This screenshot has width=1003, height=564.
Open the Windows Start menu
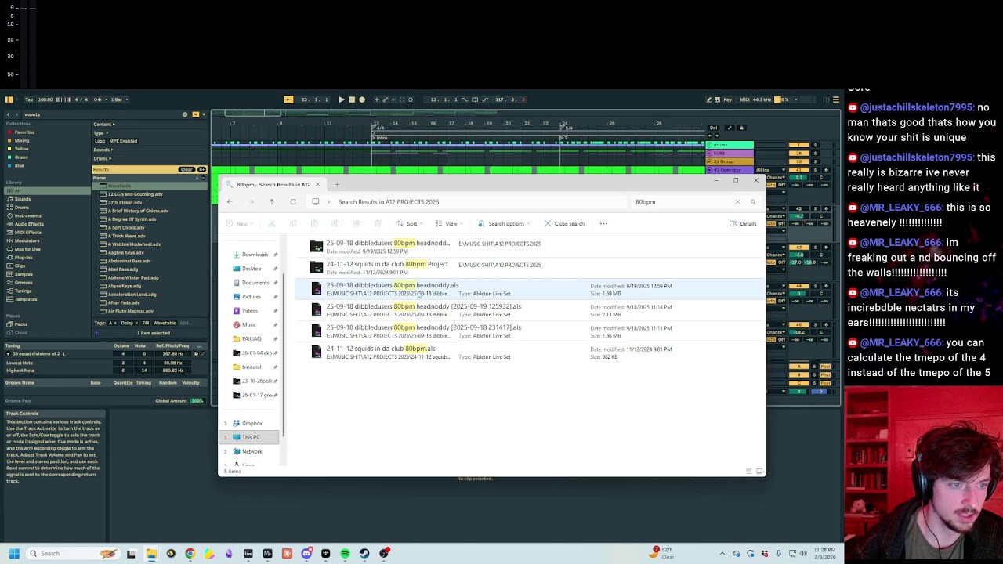14,554
